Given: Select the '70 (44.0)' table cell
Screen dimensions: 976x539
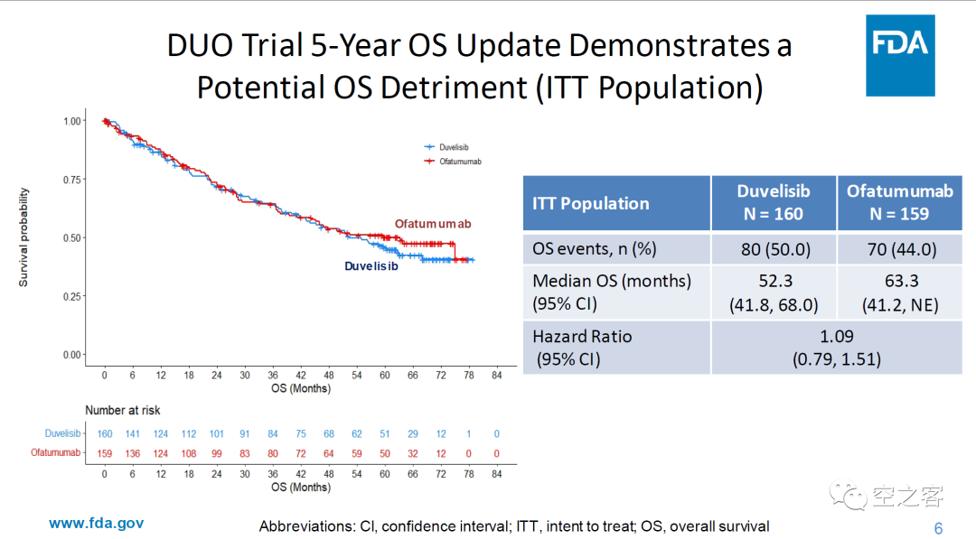Looking at the screenshot, I should 901,249.
